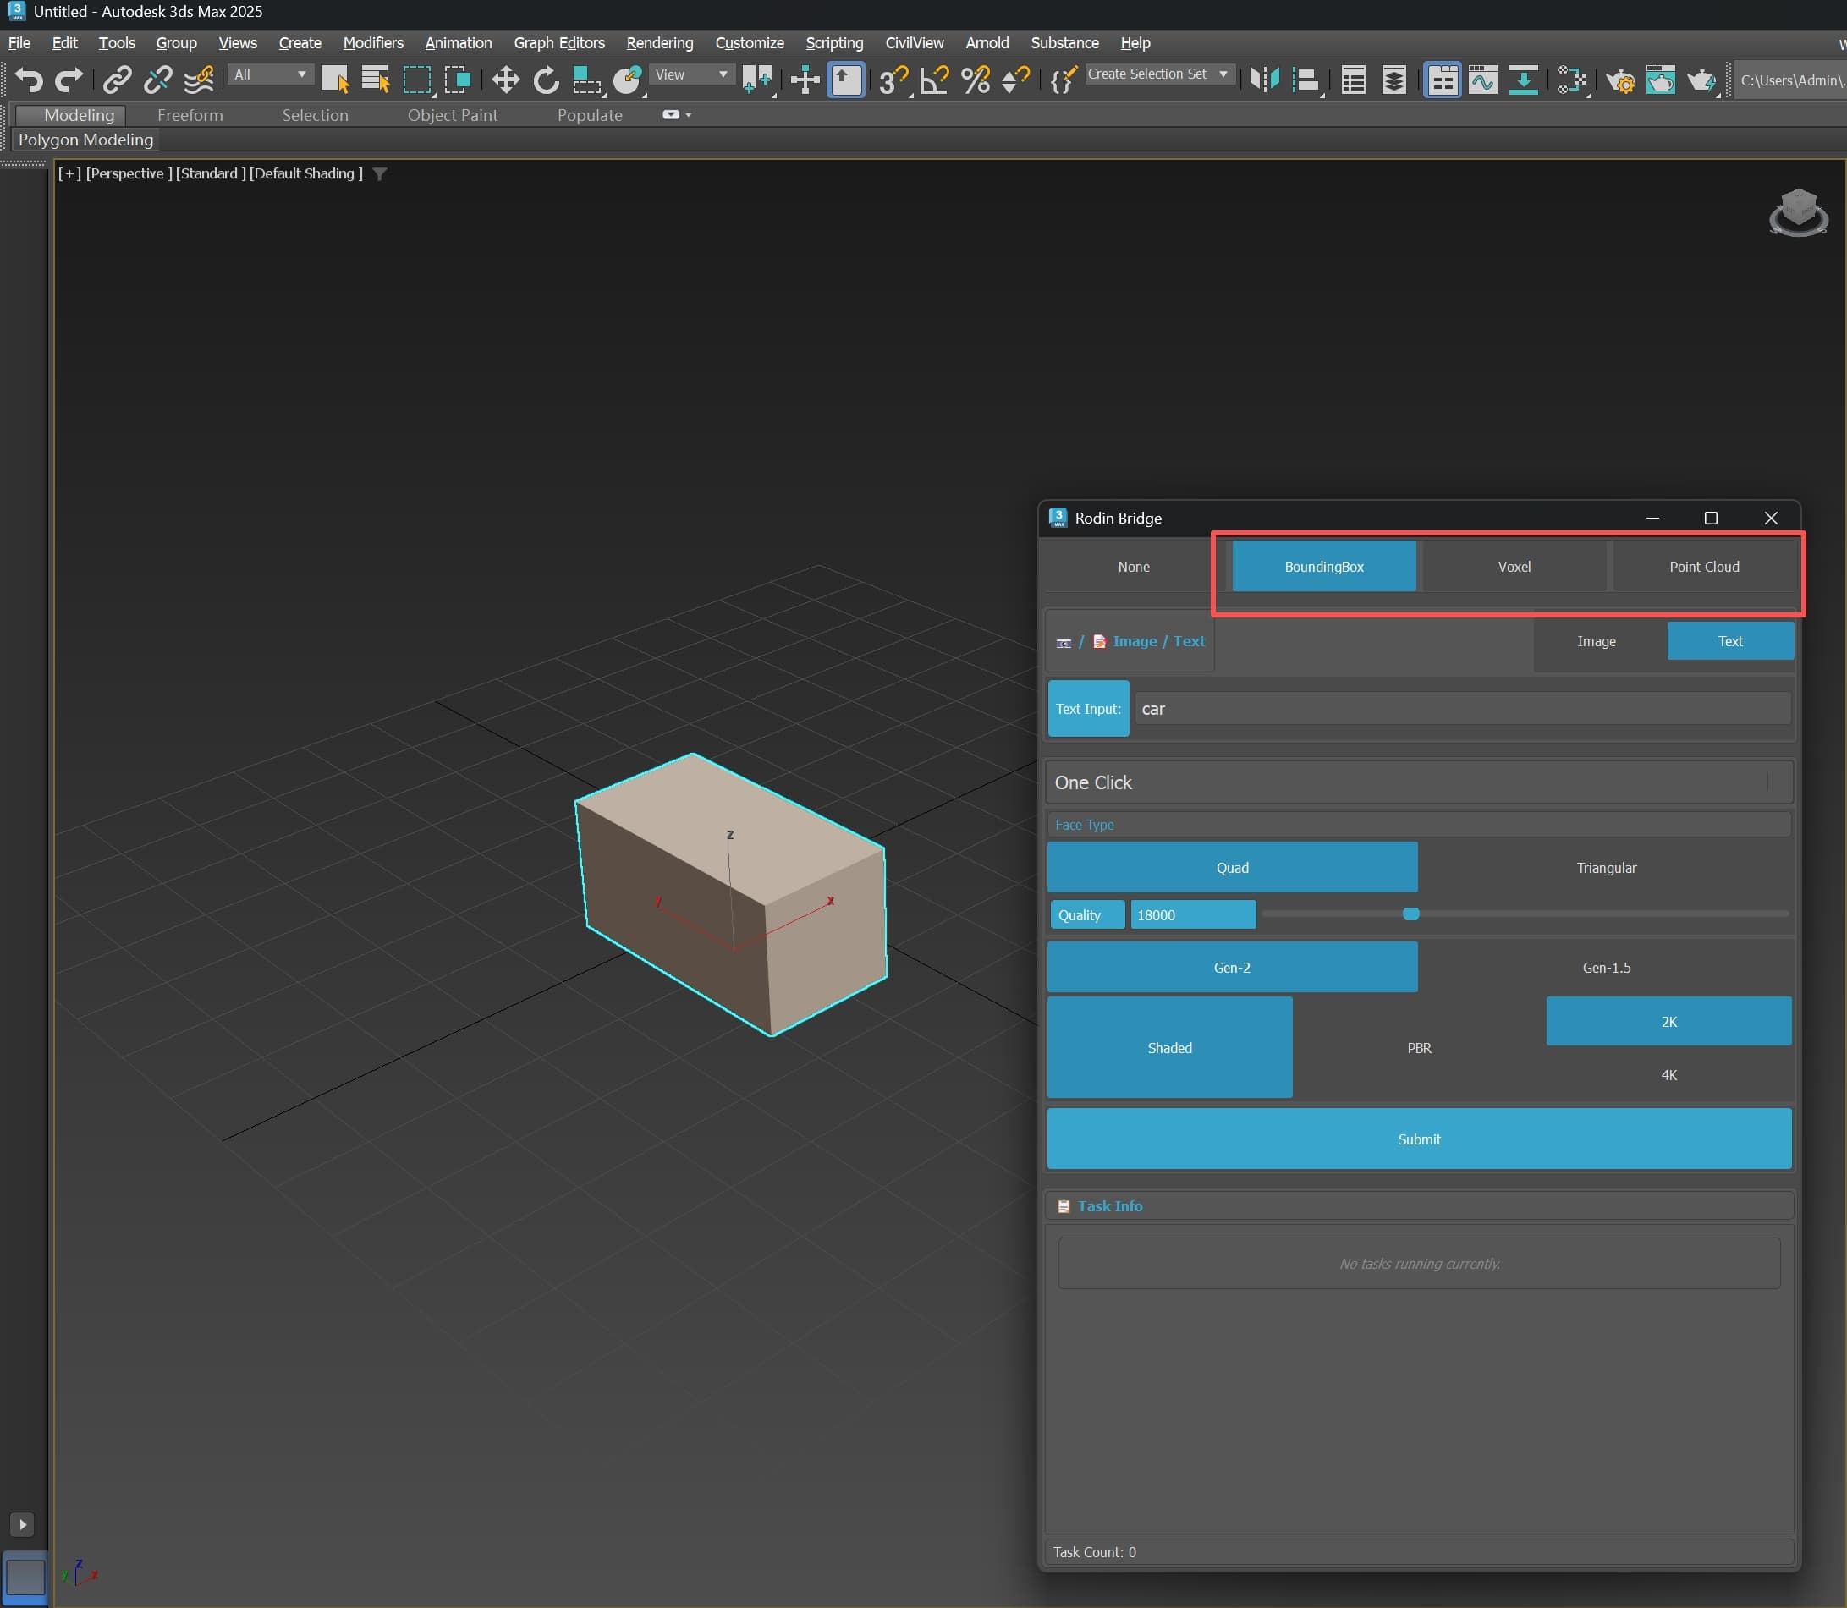Viewport: 1847px width, 1608px height.
Task: Click the ViewCube in the viewport corner
Action: click(1798, 212)
